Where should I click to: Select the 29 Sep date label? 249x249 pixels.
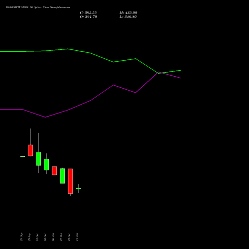pos(29,237)
